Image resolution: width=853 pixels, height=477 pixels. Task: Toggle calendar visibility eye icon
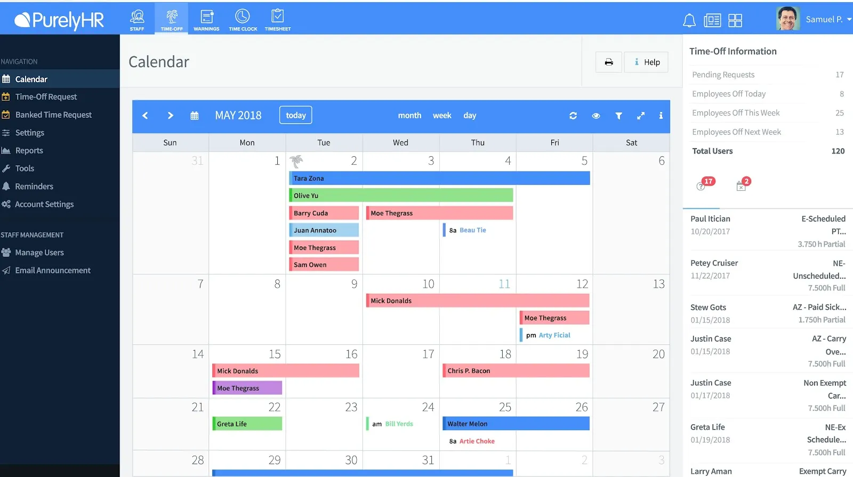point(596,116)
